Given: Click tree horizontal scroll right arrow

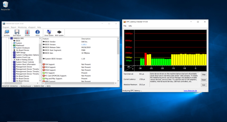Looking at the screenshot, I should (38, 83).
